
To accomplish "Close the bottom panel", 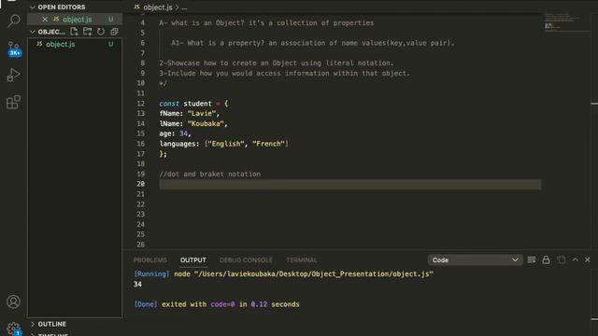I will 588,259.
